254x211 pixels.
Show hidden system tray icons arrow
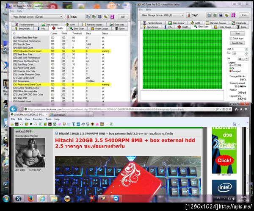tap(224, 199)
